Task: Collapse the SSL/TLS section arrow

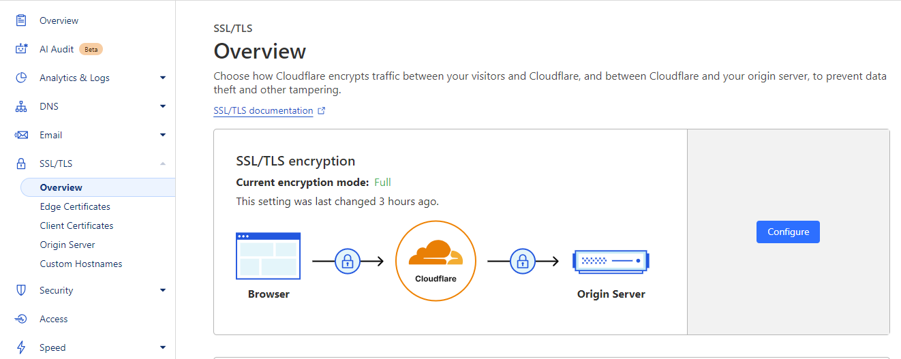Action: tap(163, 163)
